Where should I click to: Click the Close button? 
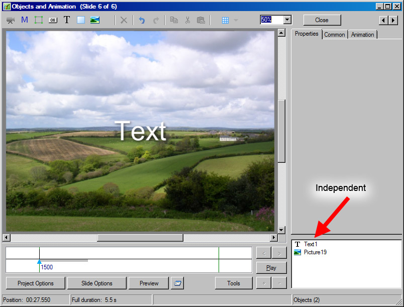[x=322, y=20]
